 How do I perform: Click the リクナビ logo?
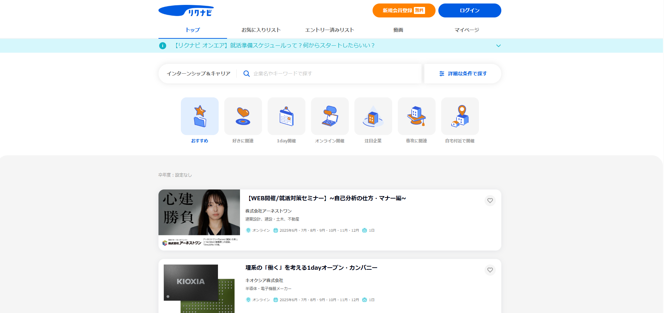[x=186, y=11]
